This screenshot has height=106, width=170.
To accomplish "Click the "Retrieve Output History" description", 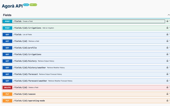I will click(46, 61).
